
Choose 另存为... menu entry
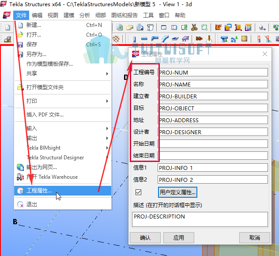click(x=63, y=54)
